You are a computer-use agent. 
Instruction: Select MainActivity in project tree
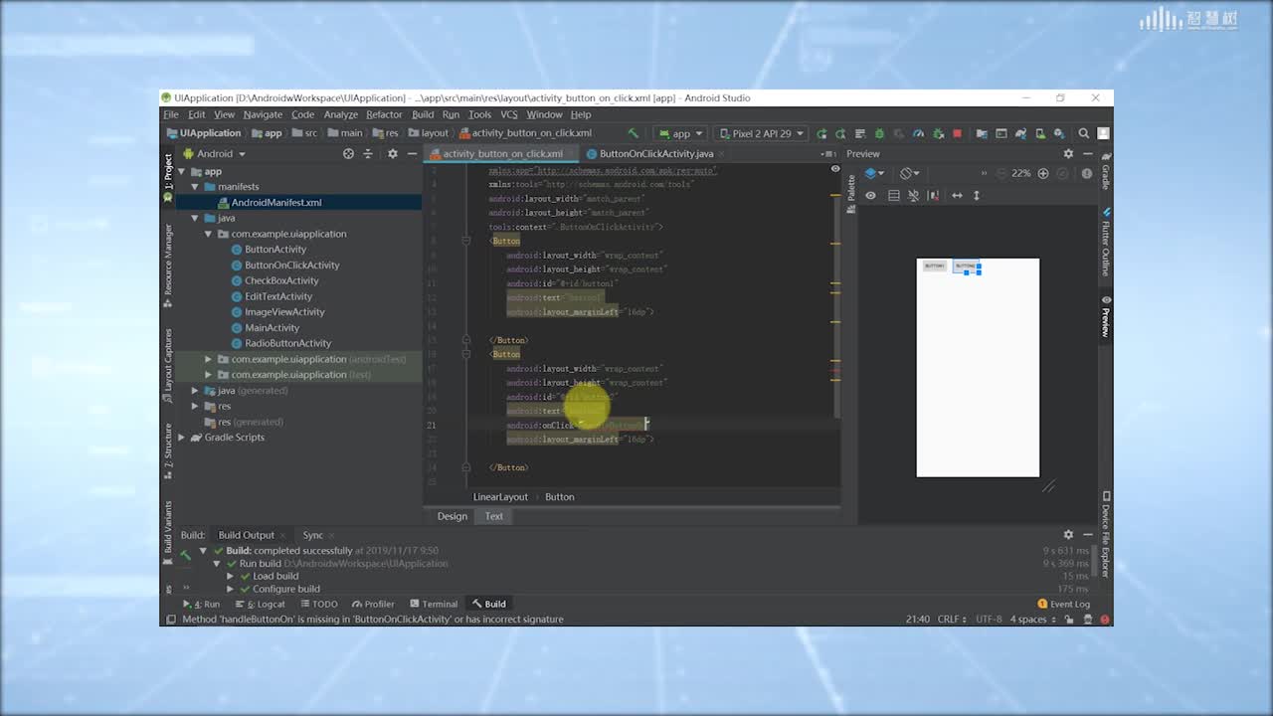(272, 328)
